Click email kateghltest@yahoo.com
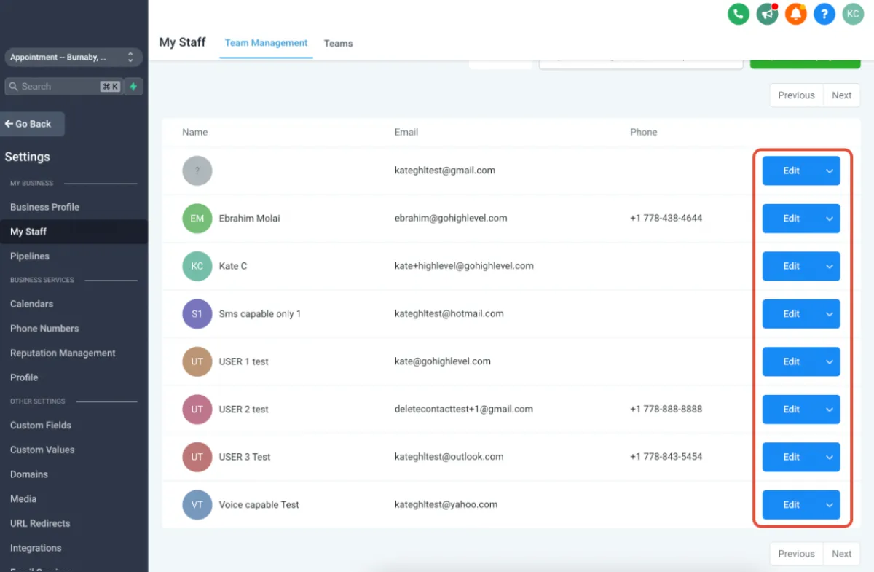Screen dimensions: 874x572 [446, 504]
